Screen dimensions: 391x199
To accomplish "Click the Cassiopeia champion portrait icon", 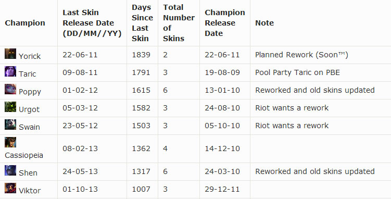I will (x=10, y=142).
